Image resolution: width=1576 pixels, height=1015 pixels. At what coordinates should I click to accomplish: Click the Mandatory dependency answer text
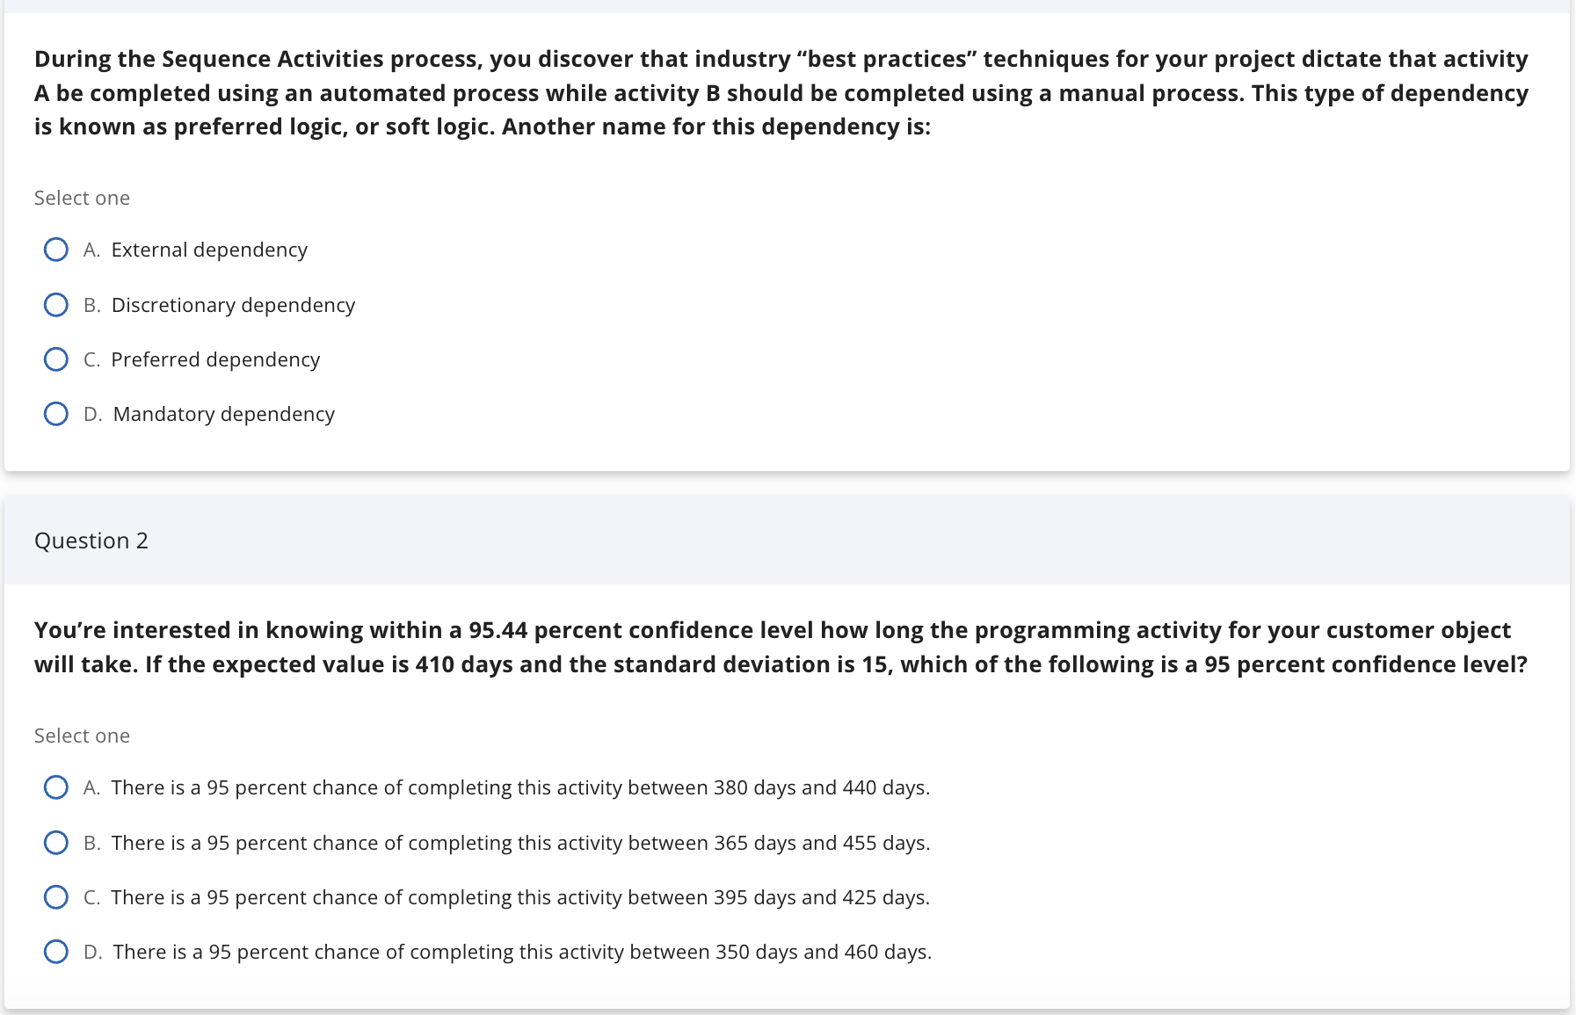click(x=222, y=413)
